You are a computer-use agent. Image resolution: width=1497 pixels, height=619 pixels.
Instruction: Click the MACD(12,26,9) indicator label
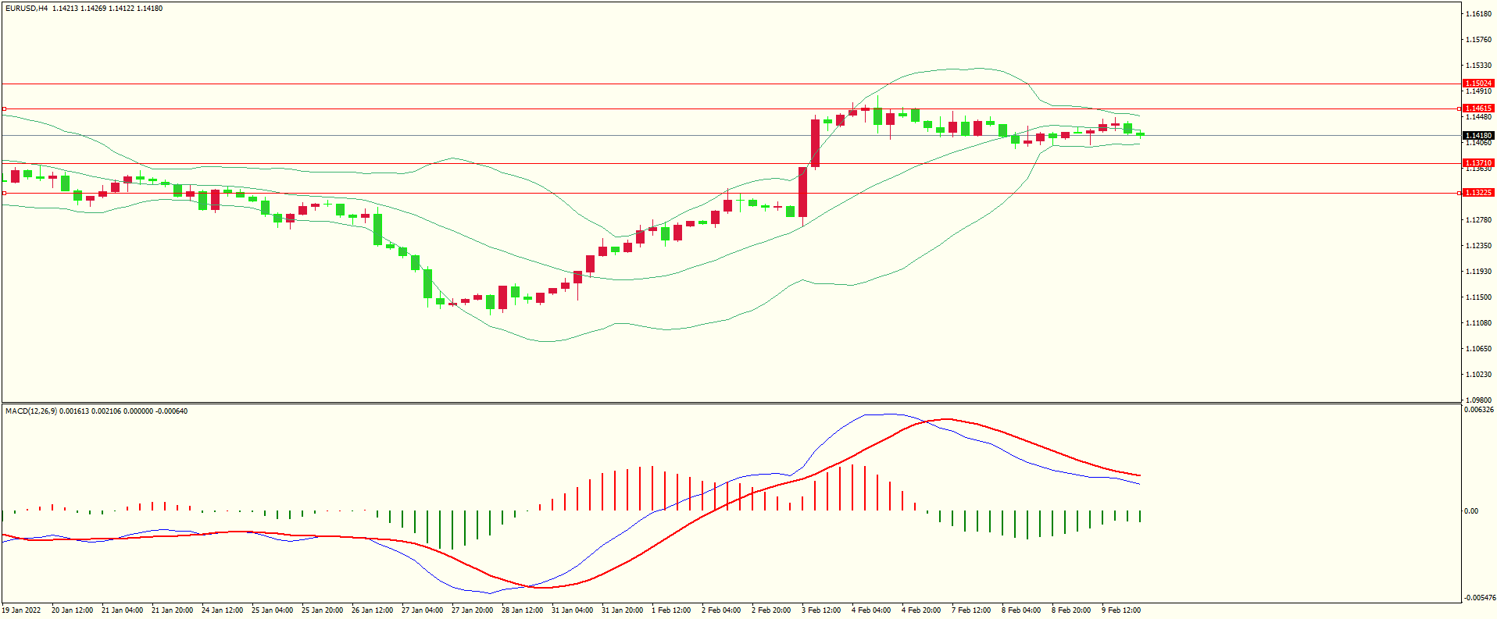pos(30,411)
